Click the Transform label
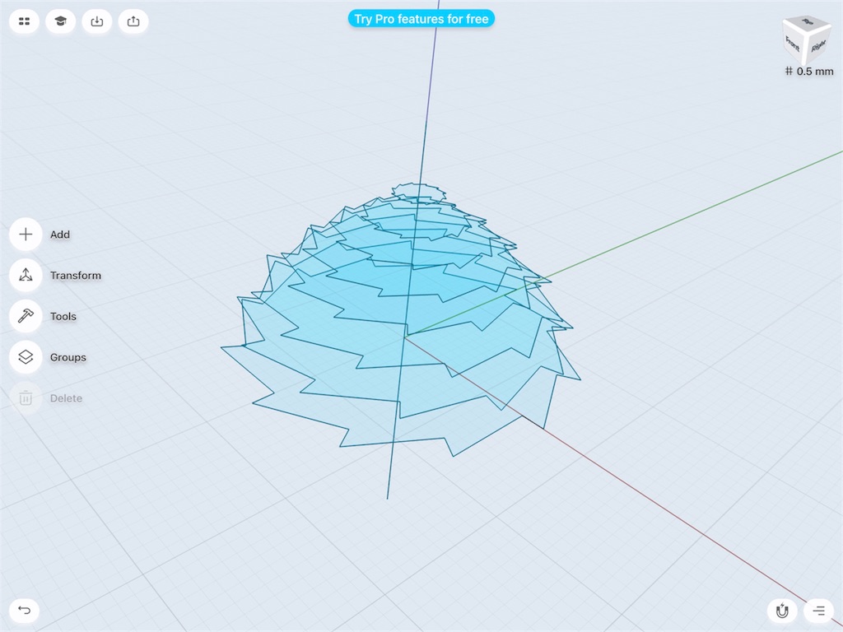 (x=76, y=275)
